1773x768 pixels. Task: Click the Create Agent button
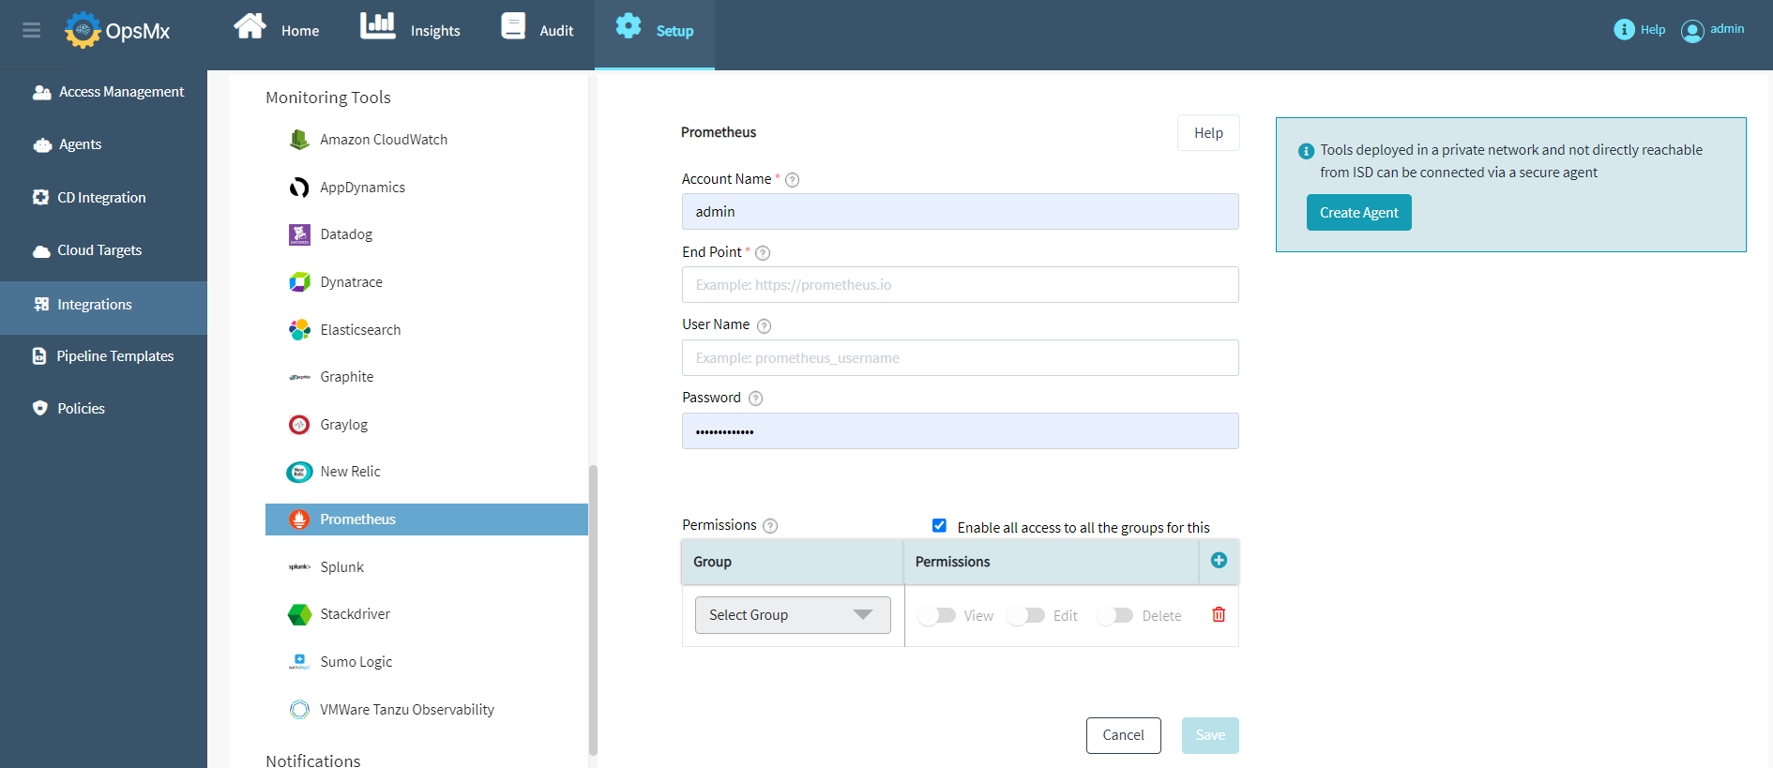tap(1358, 213)
